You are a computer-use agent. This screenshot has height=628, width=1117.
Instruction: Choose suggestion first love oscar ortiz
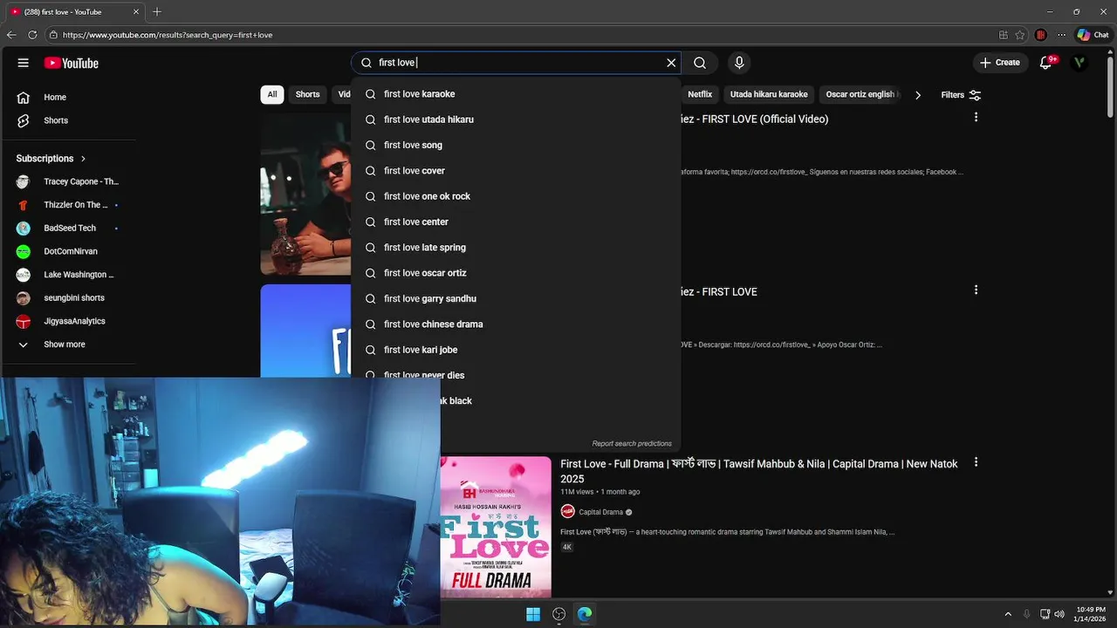point(516,273)
